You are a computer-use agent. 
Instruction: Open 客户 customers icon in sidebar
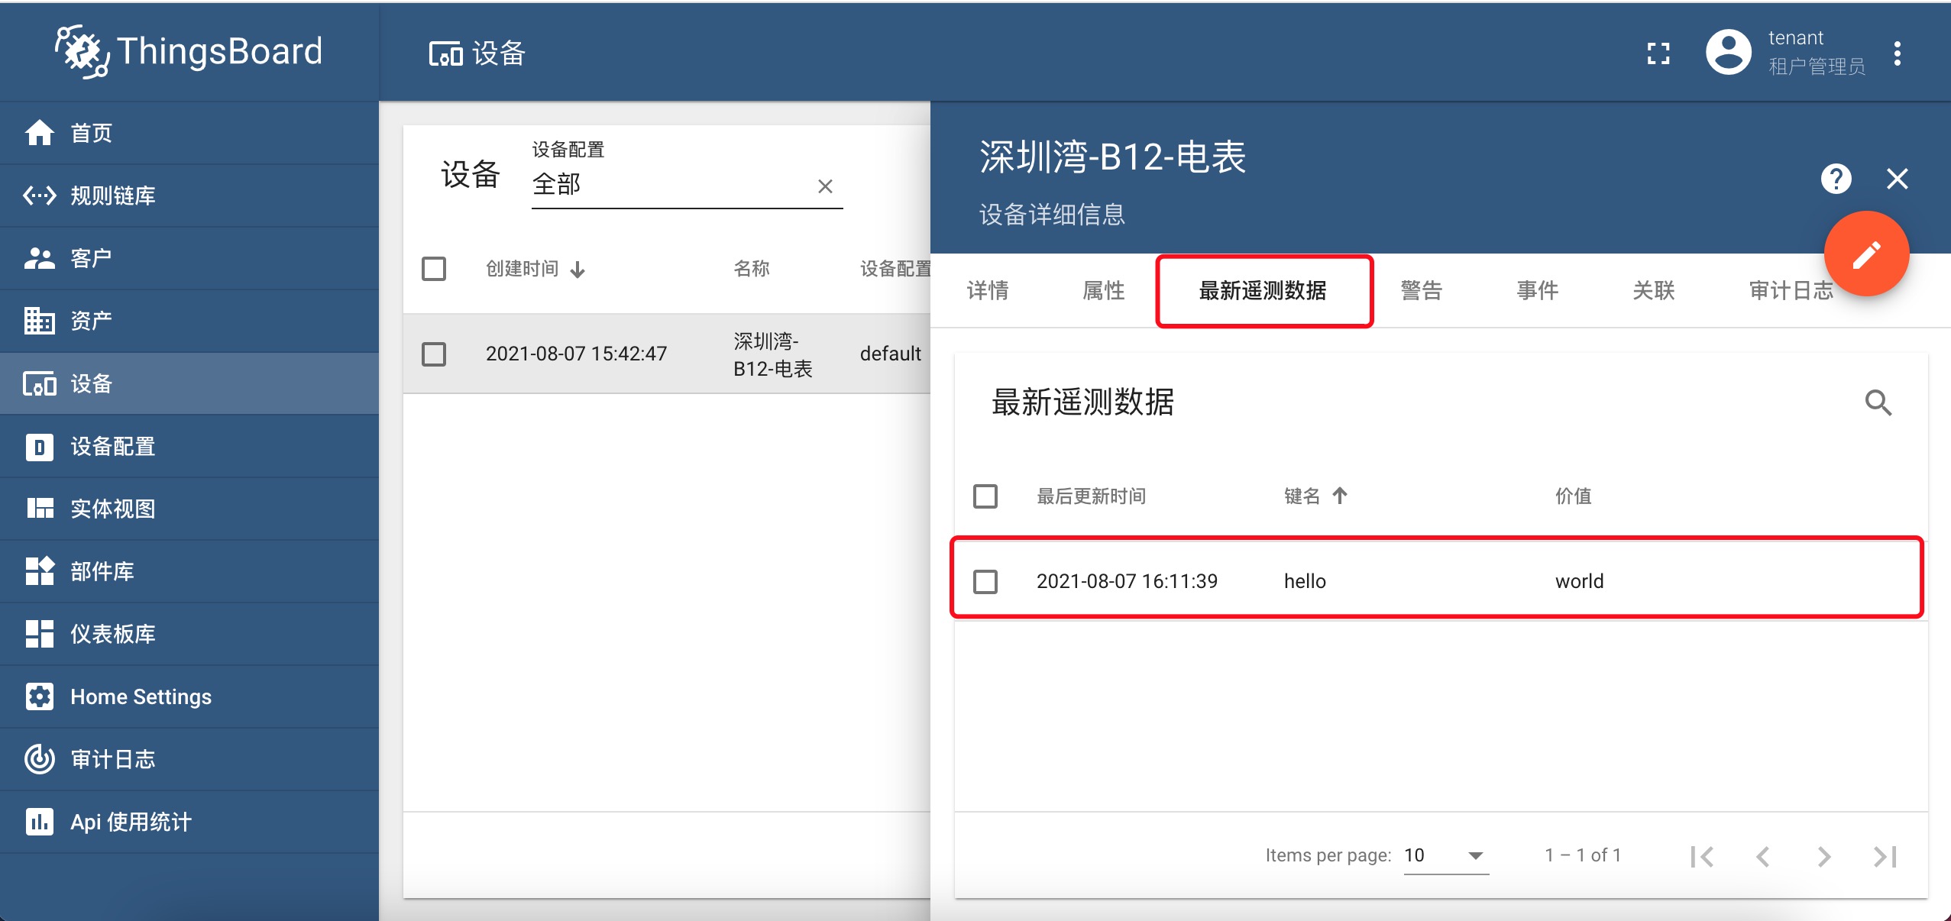39,258
